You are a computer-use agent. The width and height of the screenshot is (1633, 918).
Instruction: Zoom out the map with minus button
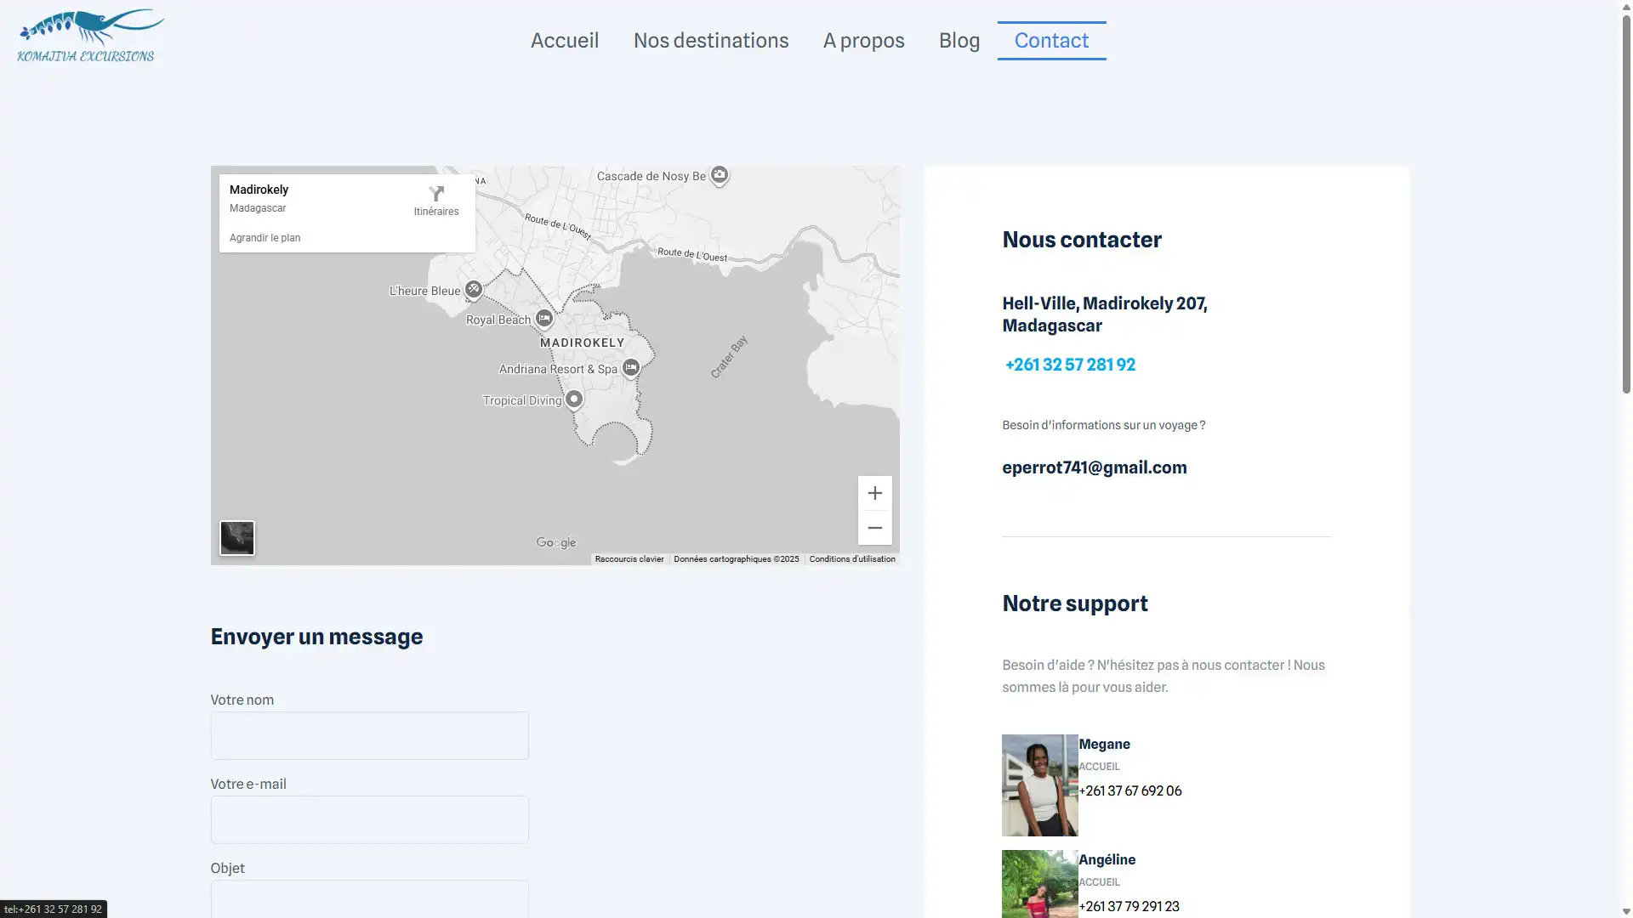pos(874,528)
